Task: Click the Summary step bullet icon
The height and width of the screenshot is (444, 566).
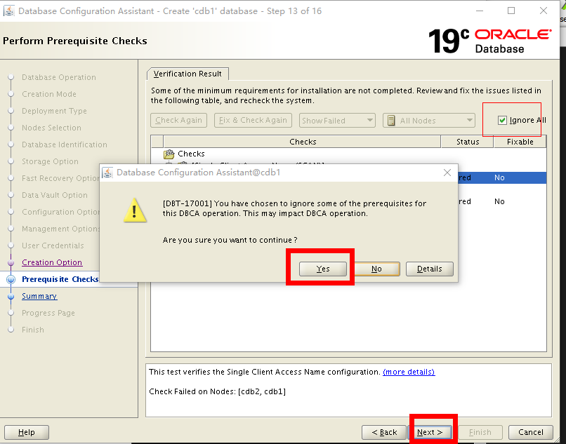Action: coord(11,296)
